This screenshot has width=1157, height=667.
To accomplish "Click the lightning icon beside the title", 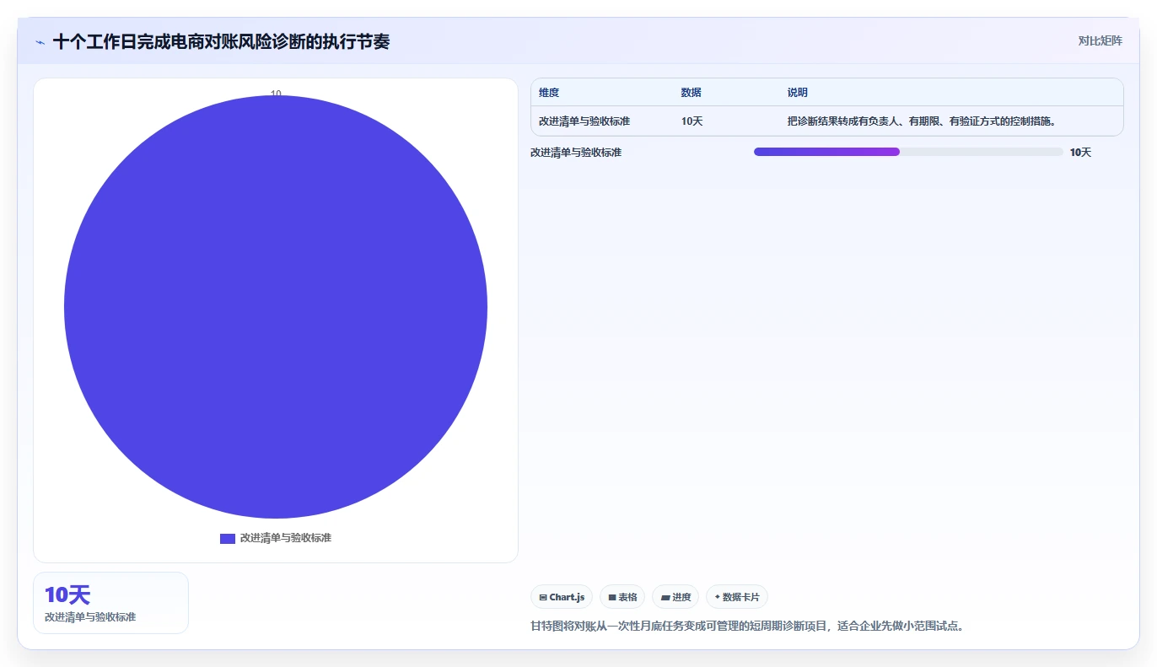I will 40,42.
